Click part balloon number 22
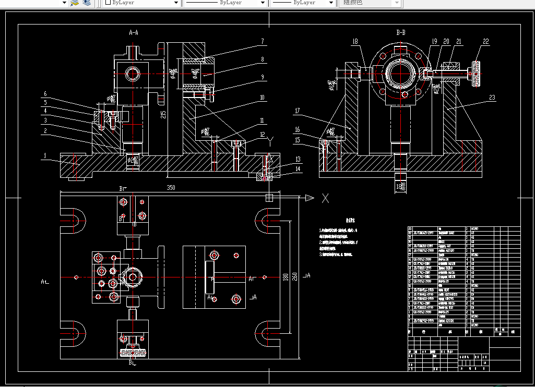 pyautogui.click(x=486, y=41)
